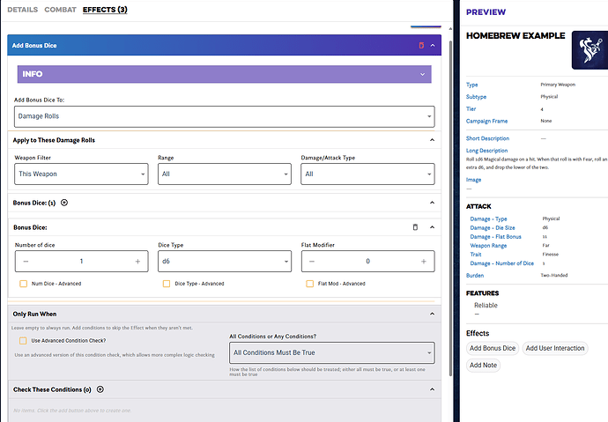Switch to the DETAILS tab

(23, 10)
